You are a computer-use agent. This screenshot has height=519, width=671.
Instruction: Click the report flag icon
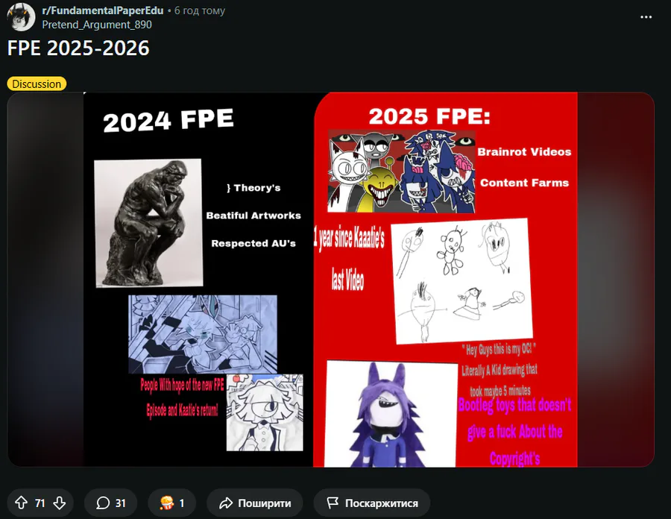click(333, 503)
